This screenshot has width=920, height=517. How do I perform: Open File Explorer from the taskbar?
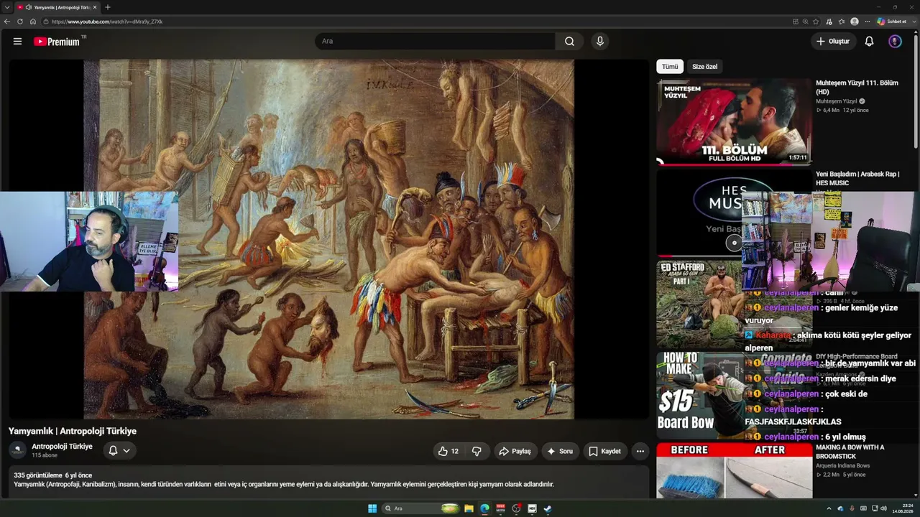[469, 508]
